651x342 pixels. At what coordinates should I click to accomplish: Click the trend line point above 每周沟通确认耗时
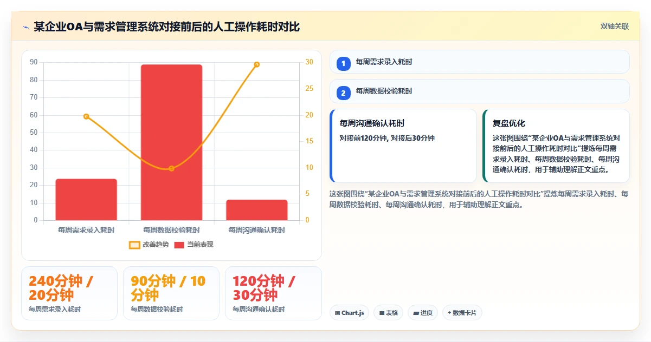pyautogui.click(x=257, y=64)
